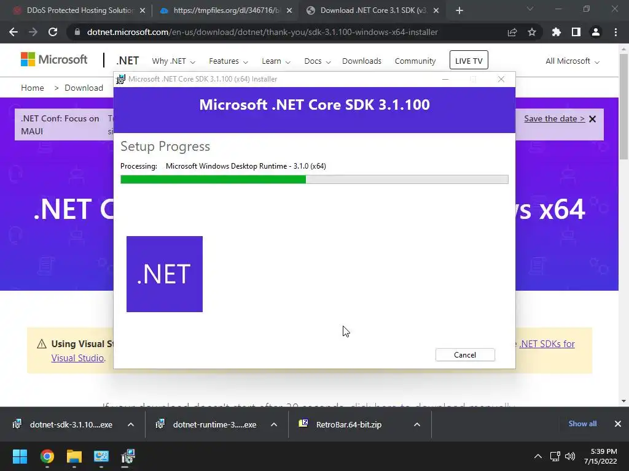Close the Download .NET Core tab
This screenshot has width=629, height=471.
tap(436, 10)
